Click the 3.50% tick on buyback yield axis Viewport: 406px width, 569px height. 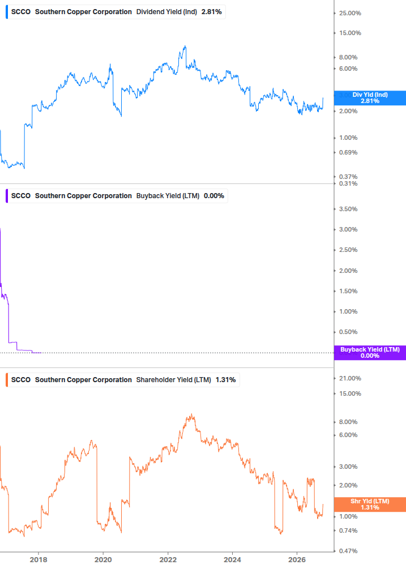pos(348,209)
